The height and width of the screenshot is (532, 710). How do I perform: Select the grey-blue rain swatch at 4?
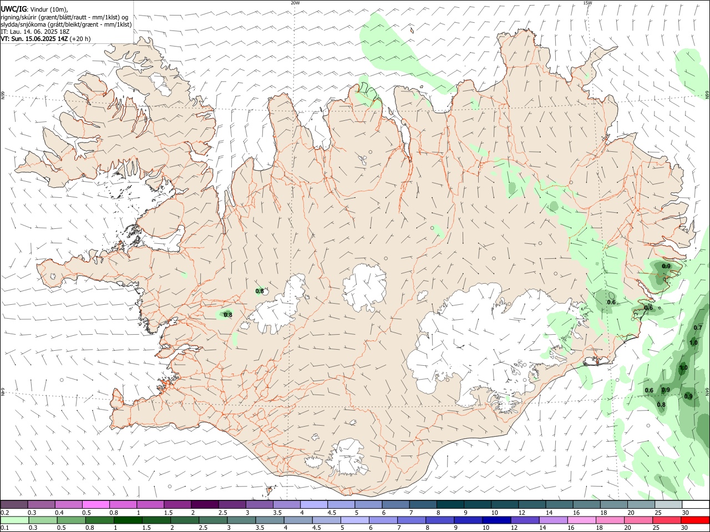(297, 520)
